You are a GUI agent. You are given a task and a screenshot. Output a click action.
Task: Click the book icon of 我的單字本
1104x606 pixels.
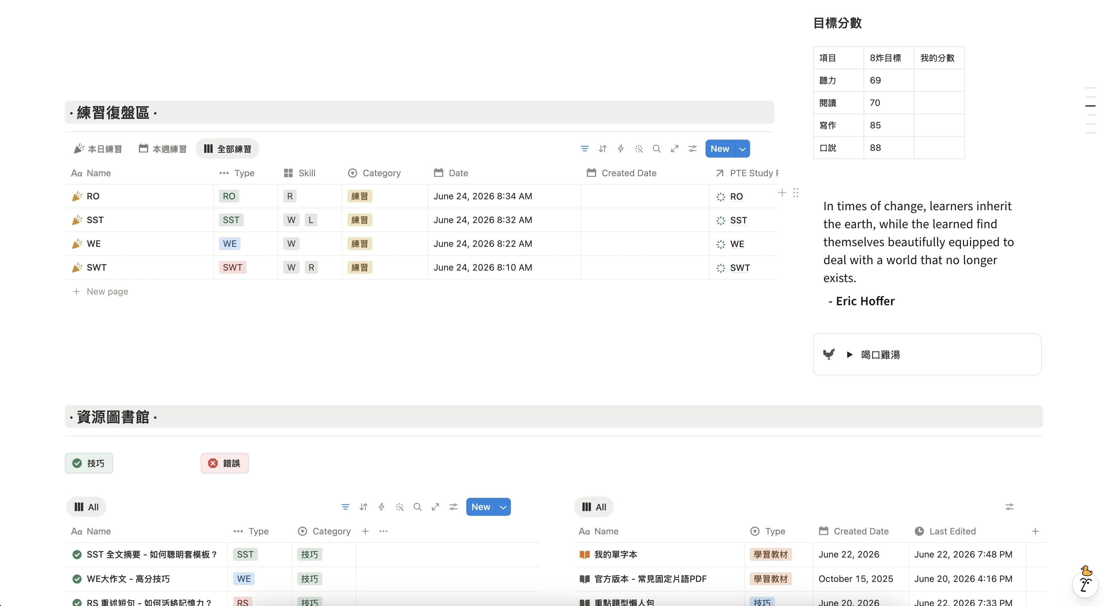[584, 555]
